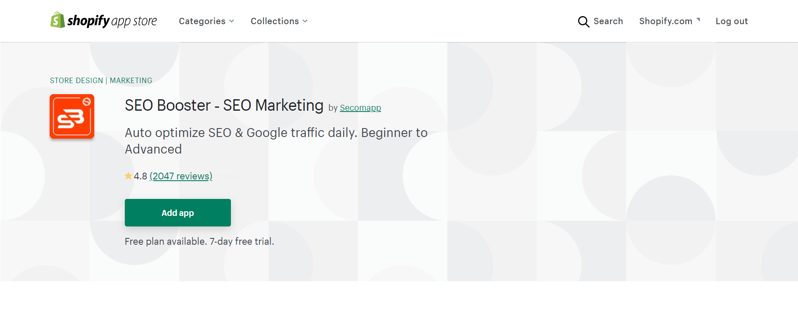Click the 'app store' wordmark text
The height and width of the screenshot is (327, 798).
click(x=134, y=21)
